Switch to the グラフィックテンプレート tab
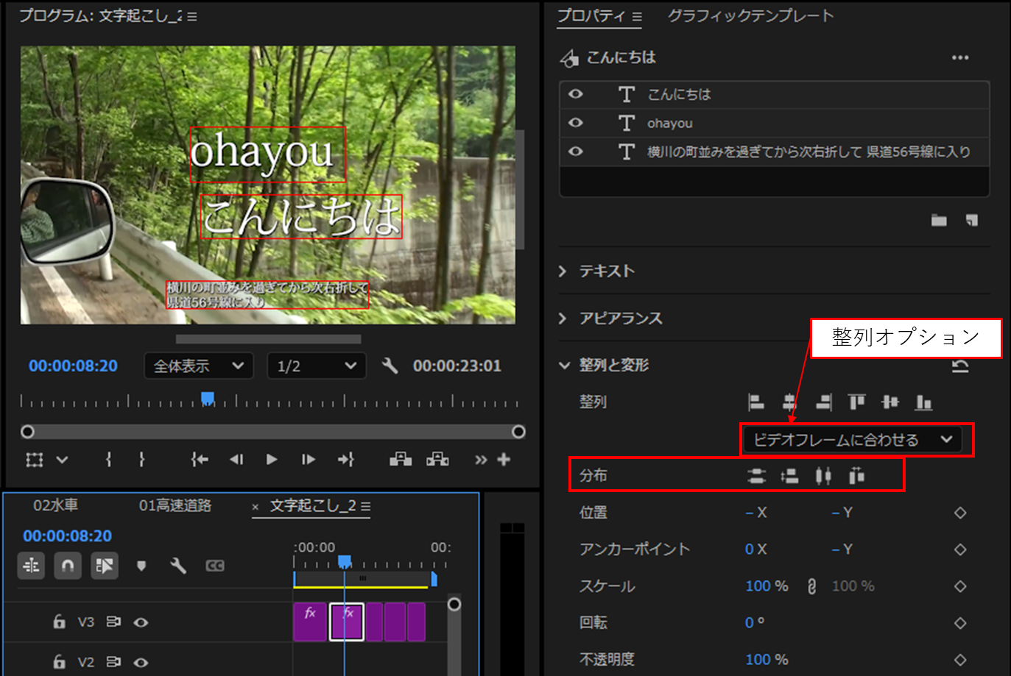Viewport: 1011px width, 676px height. (749, 16)
